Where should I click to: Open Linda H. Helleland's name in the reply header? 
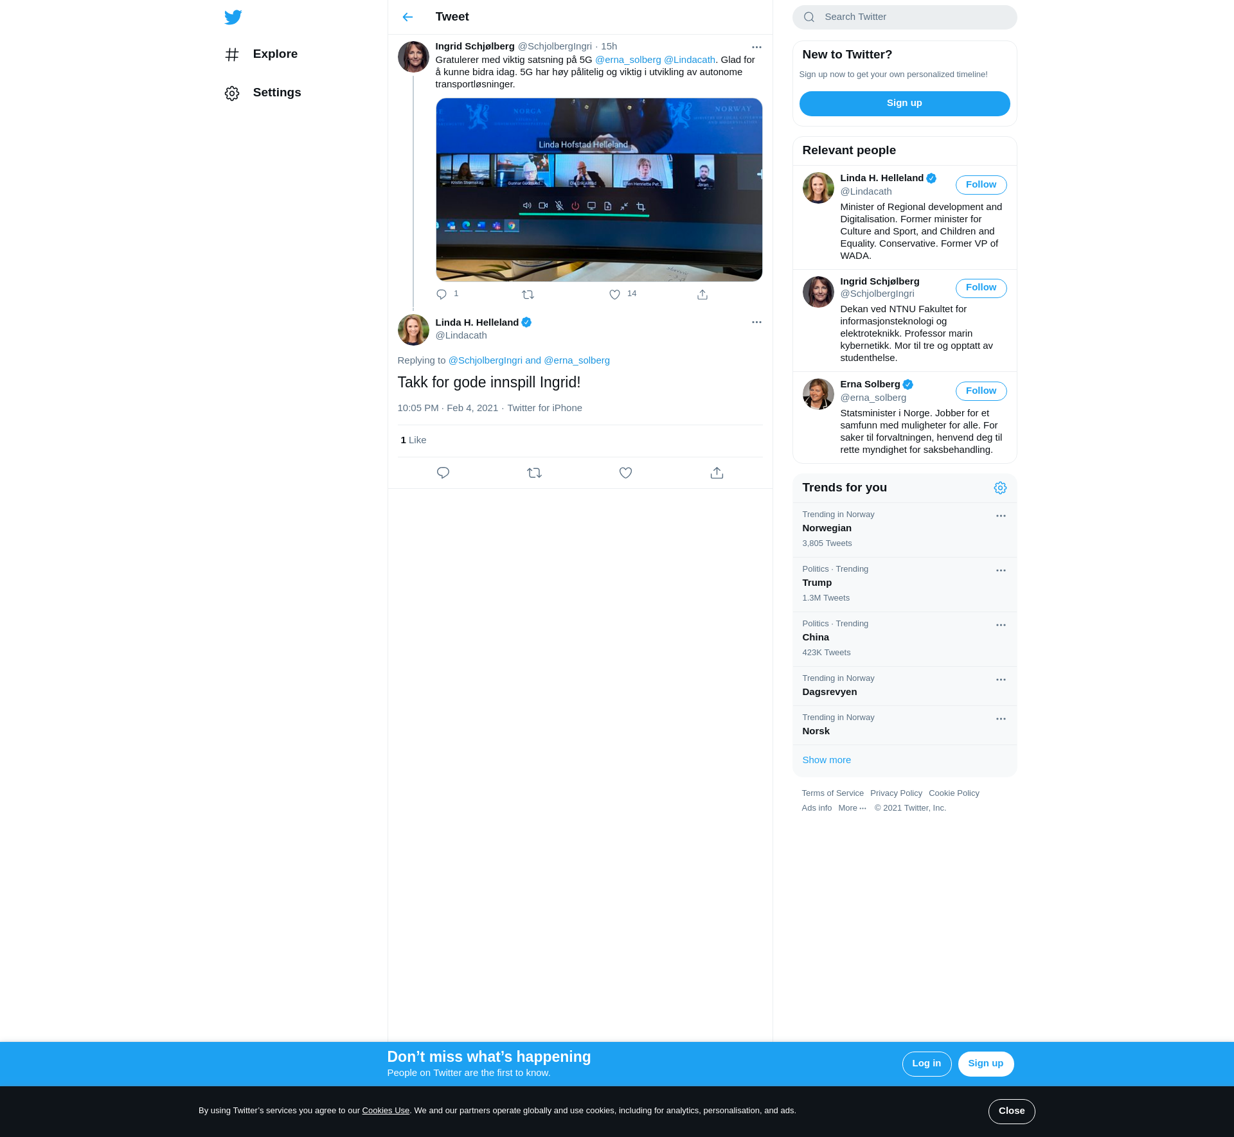tap(477, 322)
